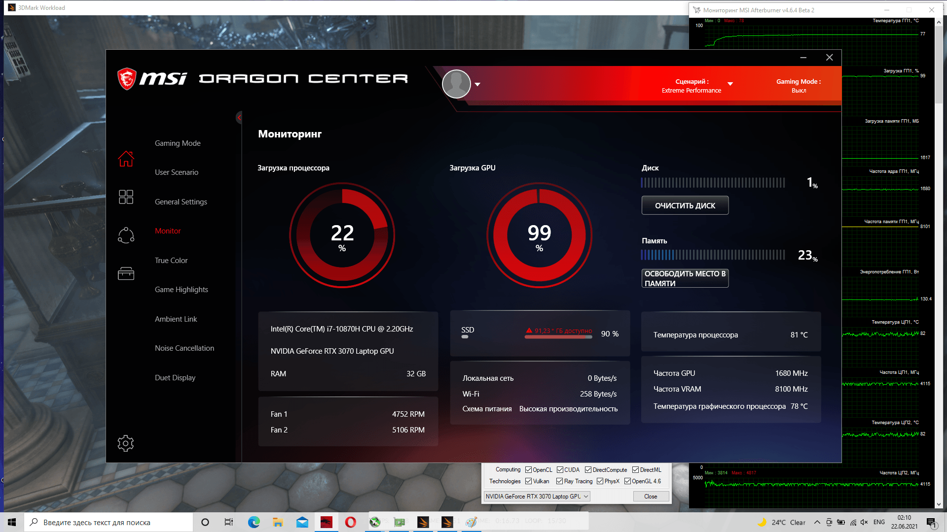Screen dimensions: 947x532
Task: Toggle the Vulkan checkbox
Action: [528, 481]
